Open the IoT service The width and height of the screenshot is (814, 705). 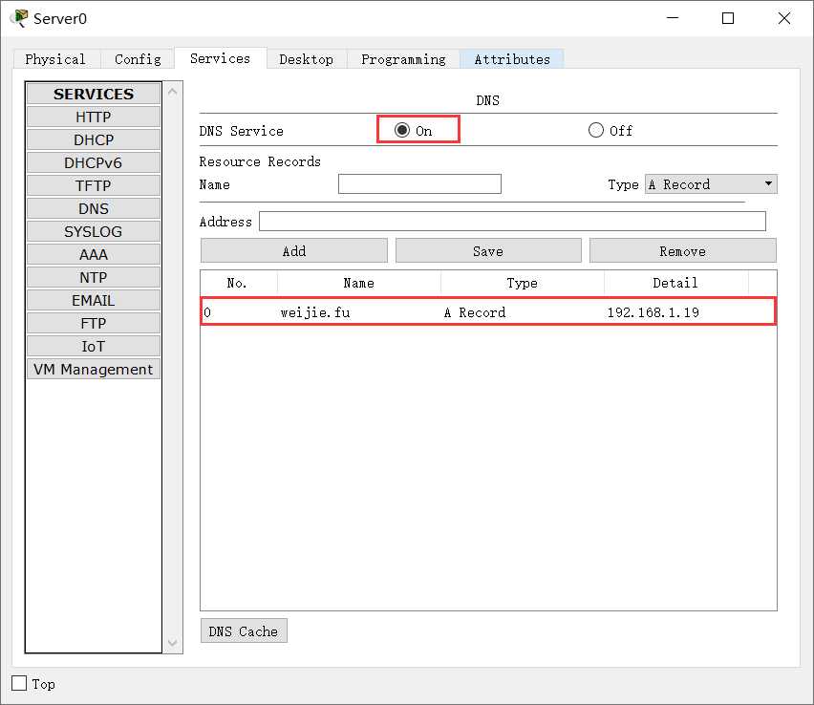pos(94,346)
